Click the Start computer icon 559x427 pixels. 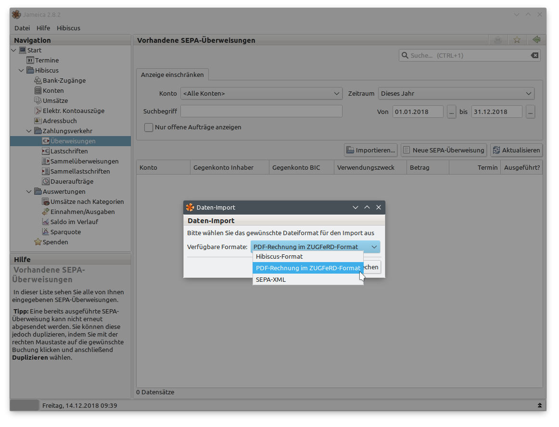point(23,50)
